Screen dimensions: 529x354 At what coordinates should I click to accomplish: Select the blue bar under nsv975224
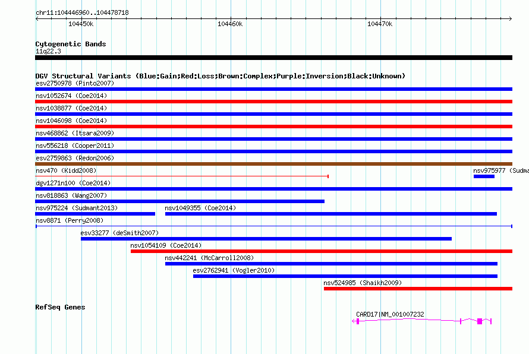tap(95, 214)
